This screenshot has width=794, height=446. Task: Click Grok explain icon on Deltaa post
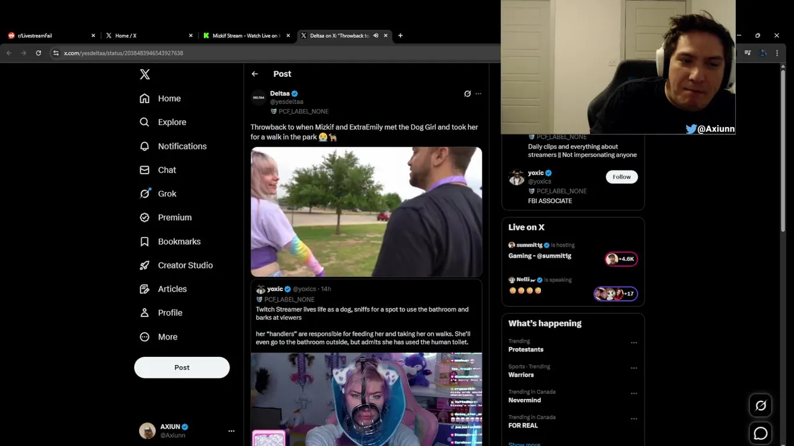tap(467, 94)
